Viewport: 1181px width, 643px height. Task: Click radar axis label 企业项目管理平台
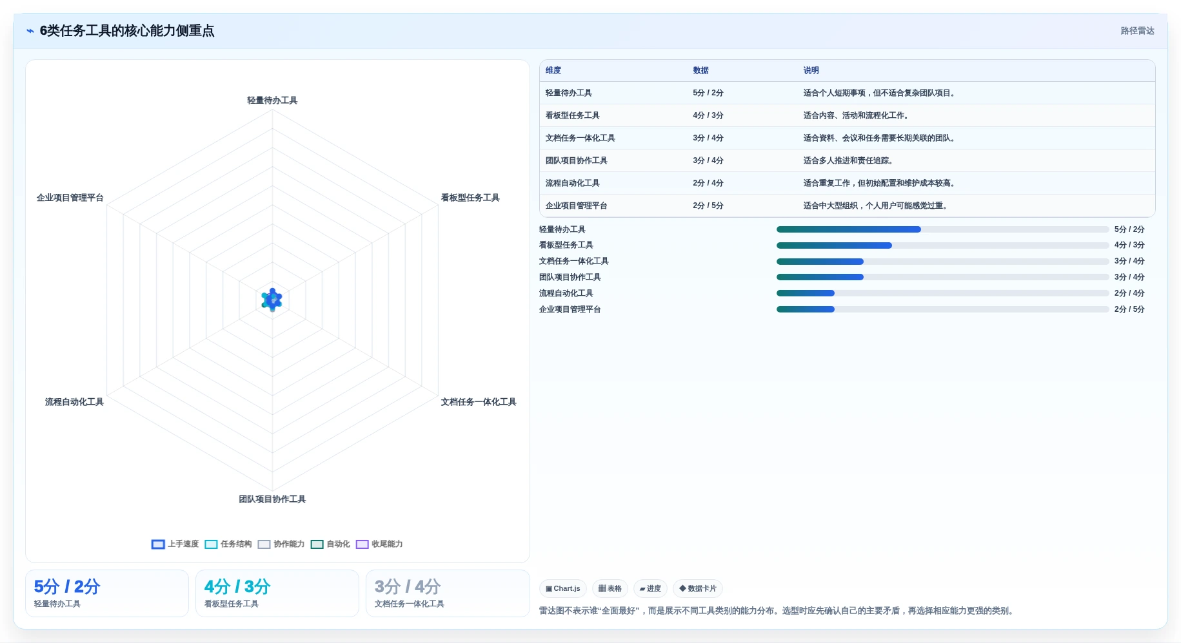pos(70,198)
